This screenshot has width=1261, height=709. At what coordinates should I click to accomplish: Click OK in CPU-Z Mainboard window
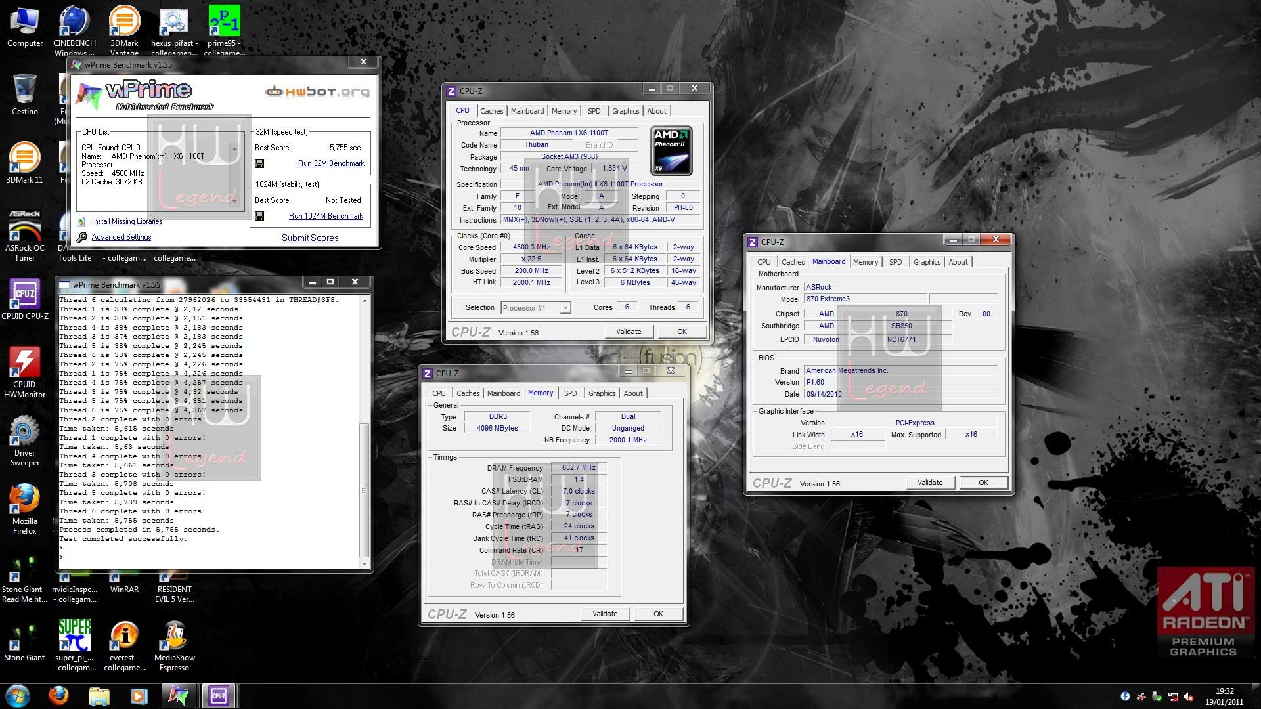click(x=983, y=483)
